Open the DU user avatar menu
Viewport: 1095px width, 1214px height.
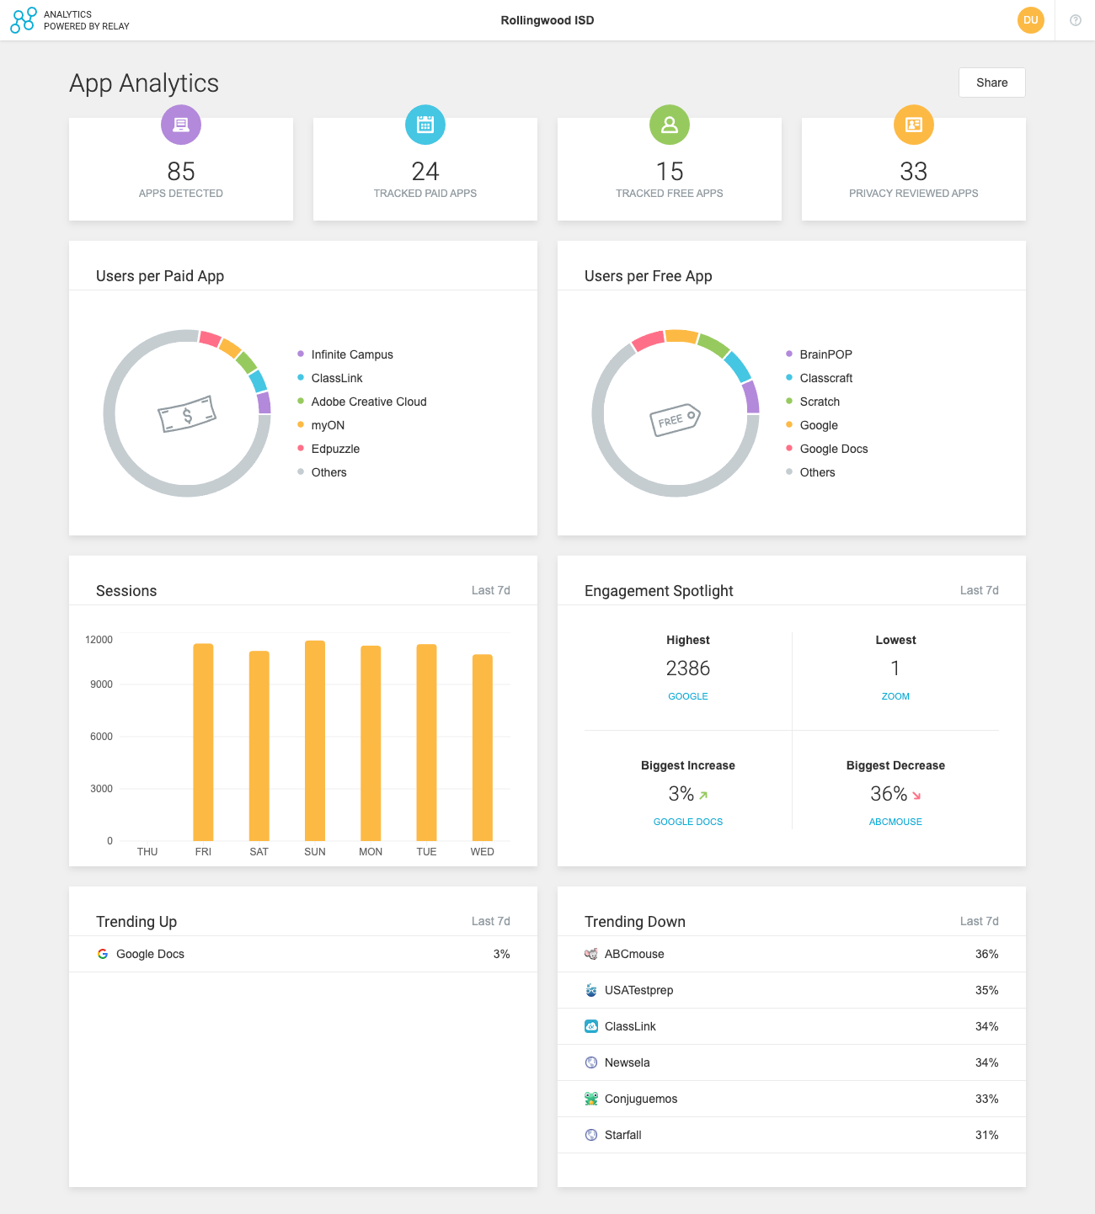coord(1030,20)
